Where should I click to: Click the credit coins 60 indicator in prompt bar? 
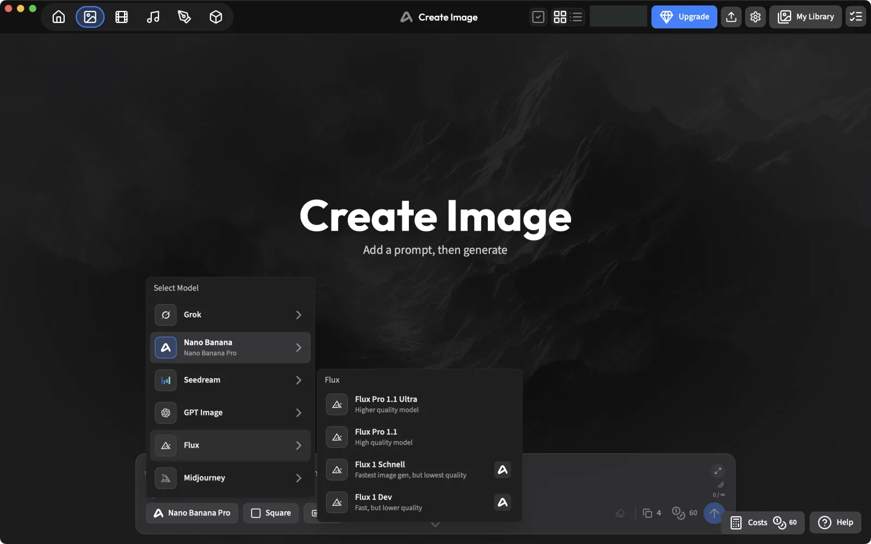pyautogui.click(x=684, y=513)
